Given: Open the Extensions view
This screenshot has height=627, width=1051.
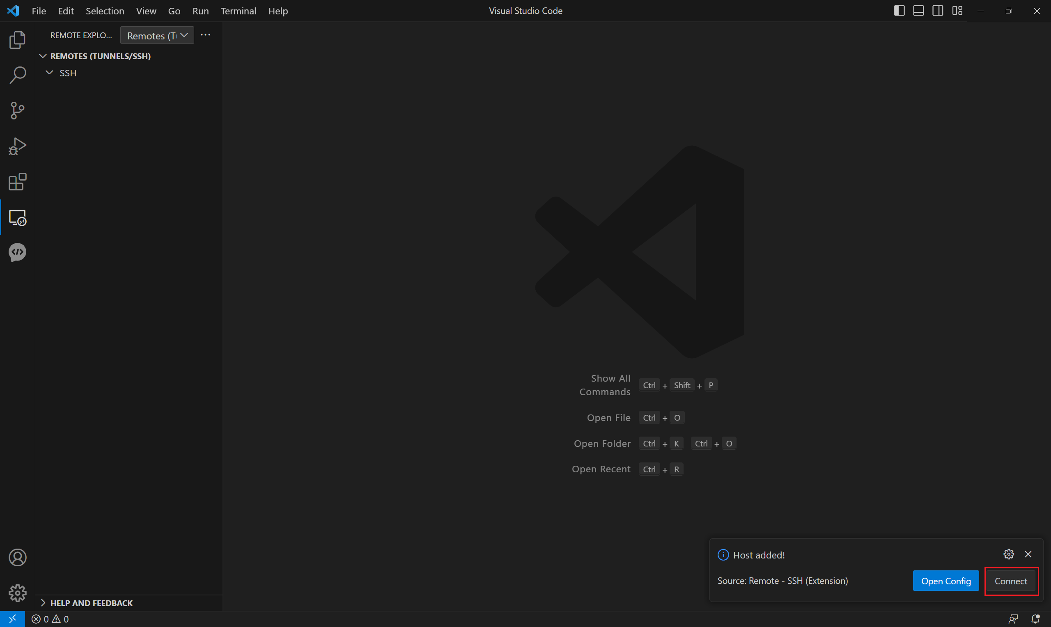Looking at the screenshot, I should click(17, 182).
